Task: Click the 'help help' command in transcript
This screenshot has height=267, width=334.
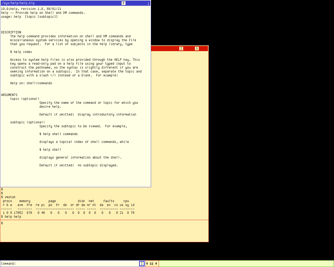Action: pos(13,217)
